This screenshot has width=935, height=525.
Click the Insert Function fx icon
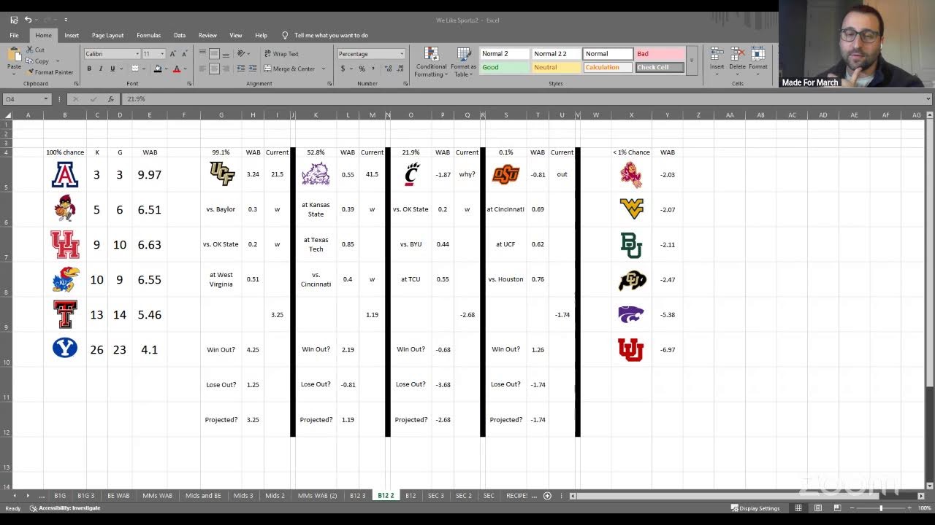tap(110, 99)
